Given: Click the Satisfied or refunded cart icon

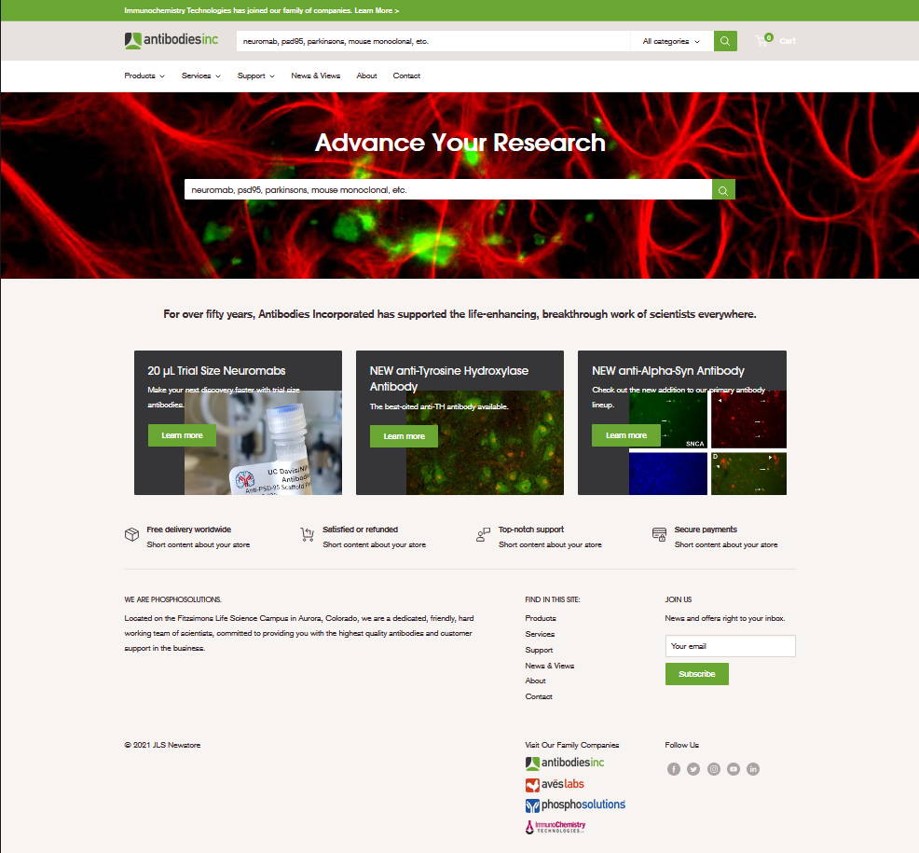Looking at the screenshot, I should point(308,534).
